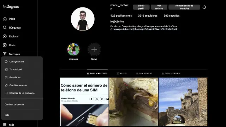This screenshot has height=127, width=226.
Task: Click the Editar perfil button
Action: click(141, 7)
